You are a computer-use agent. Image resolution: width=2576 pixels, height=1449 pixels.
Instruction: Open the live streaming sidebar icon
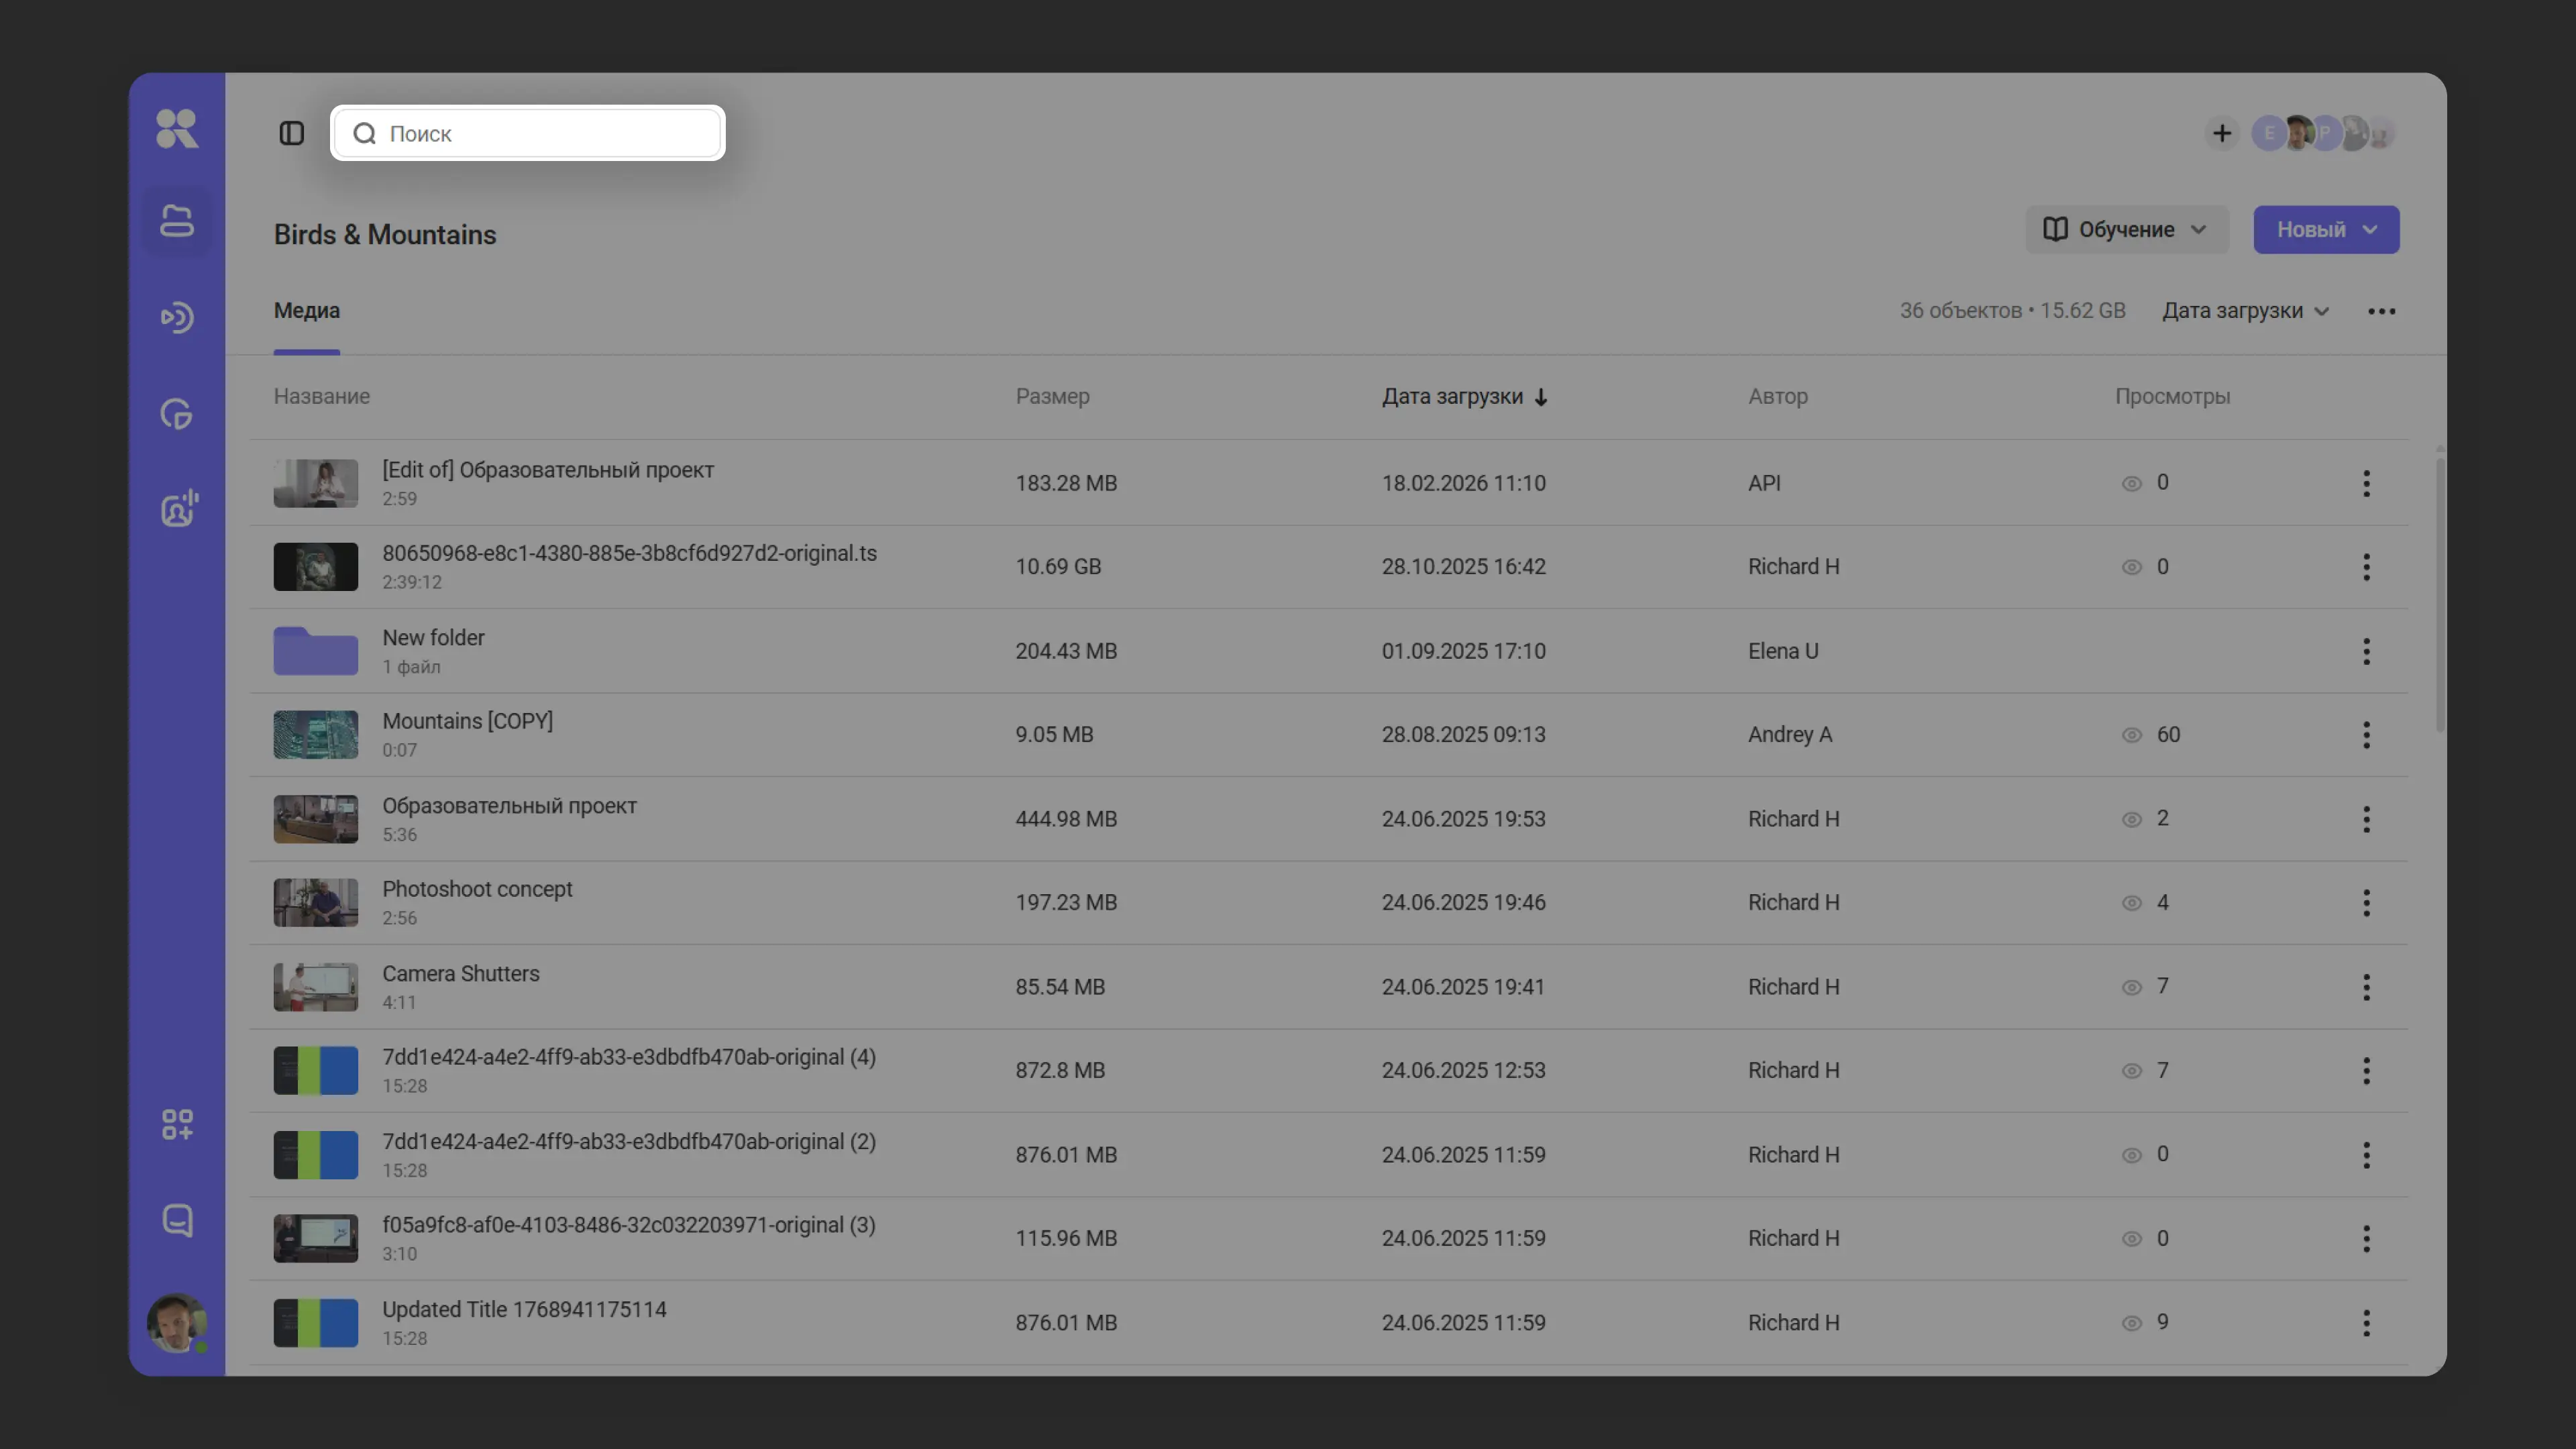(x=177, y=318)
